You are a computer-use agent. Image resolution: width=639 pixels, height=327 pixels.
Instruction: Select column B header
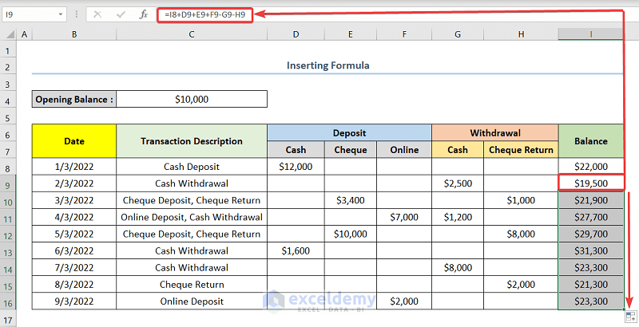pyautogui.click(x=74, y=34)
